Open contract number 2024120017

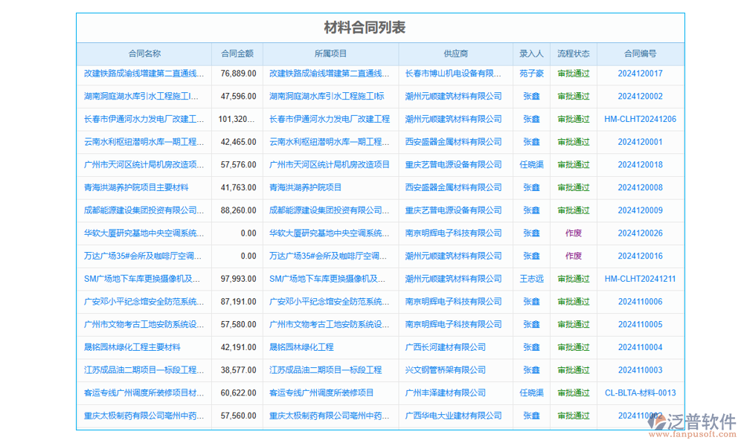[x=641, y=73]
